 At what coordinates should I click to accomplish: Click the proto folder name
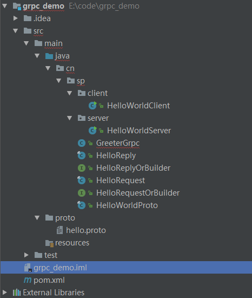65,218
